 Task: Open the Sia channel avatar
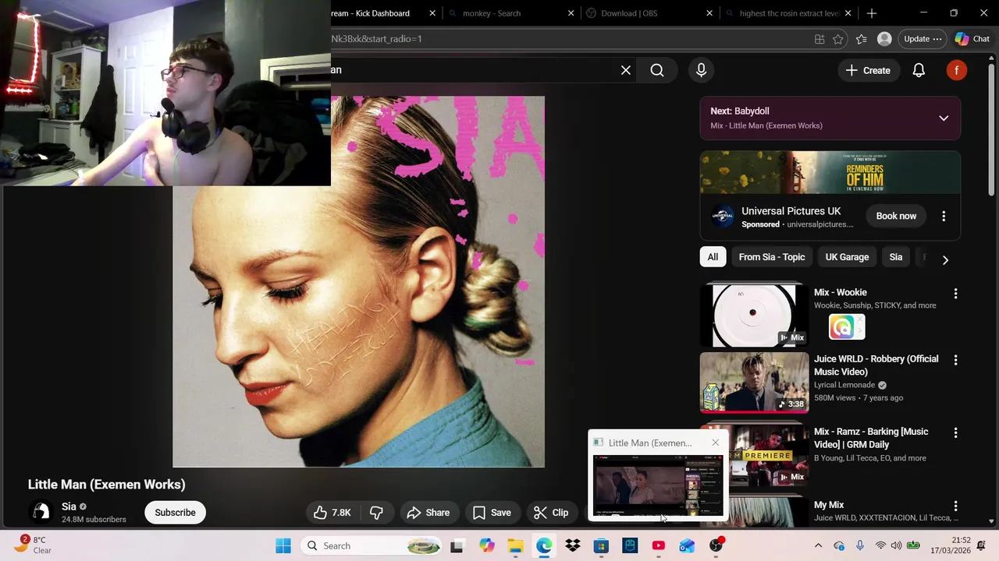click(41, 512)
